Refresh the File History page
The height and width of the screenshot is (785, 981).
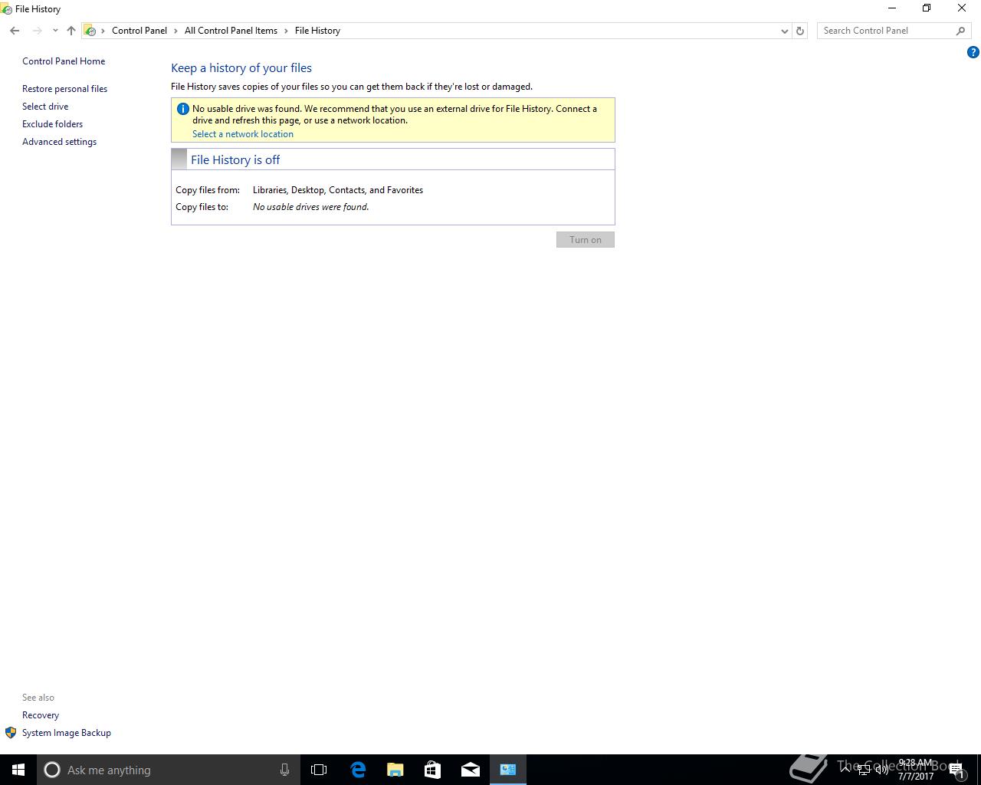(800, 31)
